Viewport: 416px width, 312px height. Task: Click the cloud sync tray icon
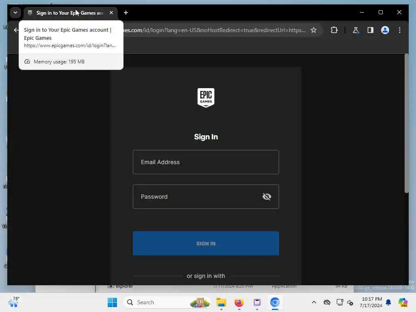coord(327,302)
